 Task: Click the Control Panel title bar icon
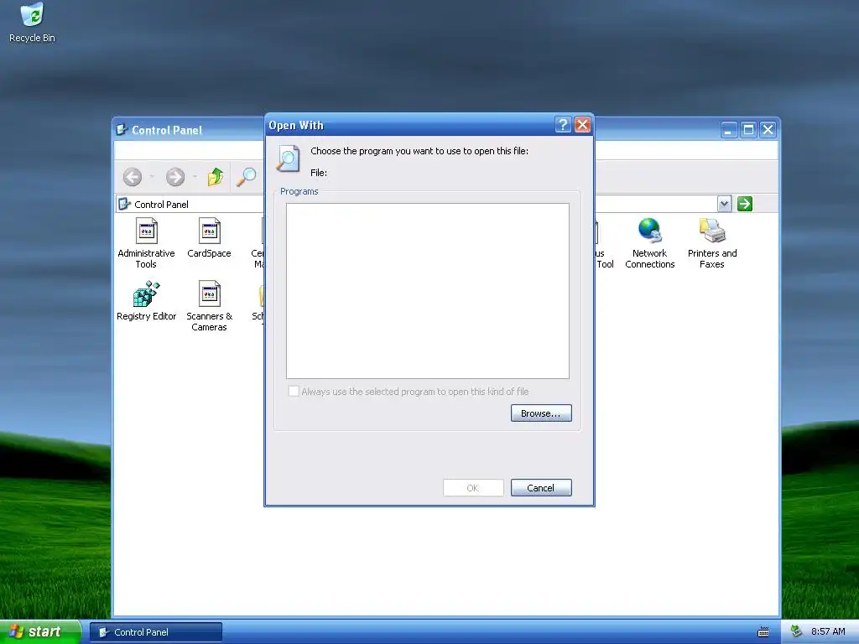[x=122, y=130]
